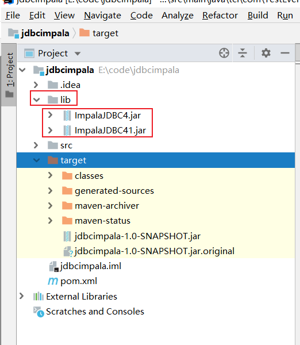Collapse the jdbcimpala root node
This screenshot has width=300, height=345.
(22, 70)
